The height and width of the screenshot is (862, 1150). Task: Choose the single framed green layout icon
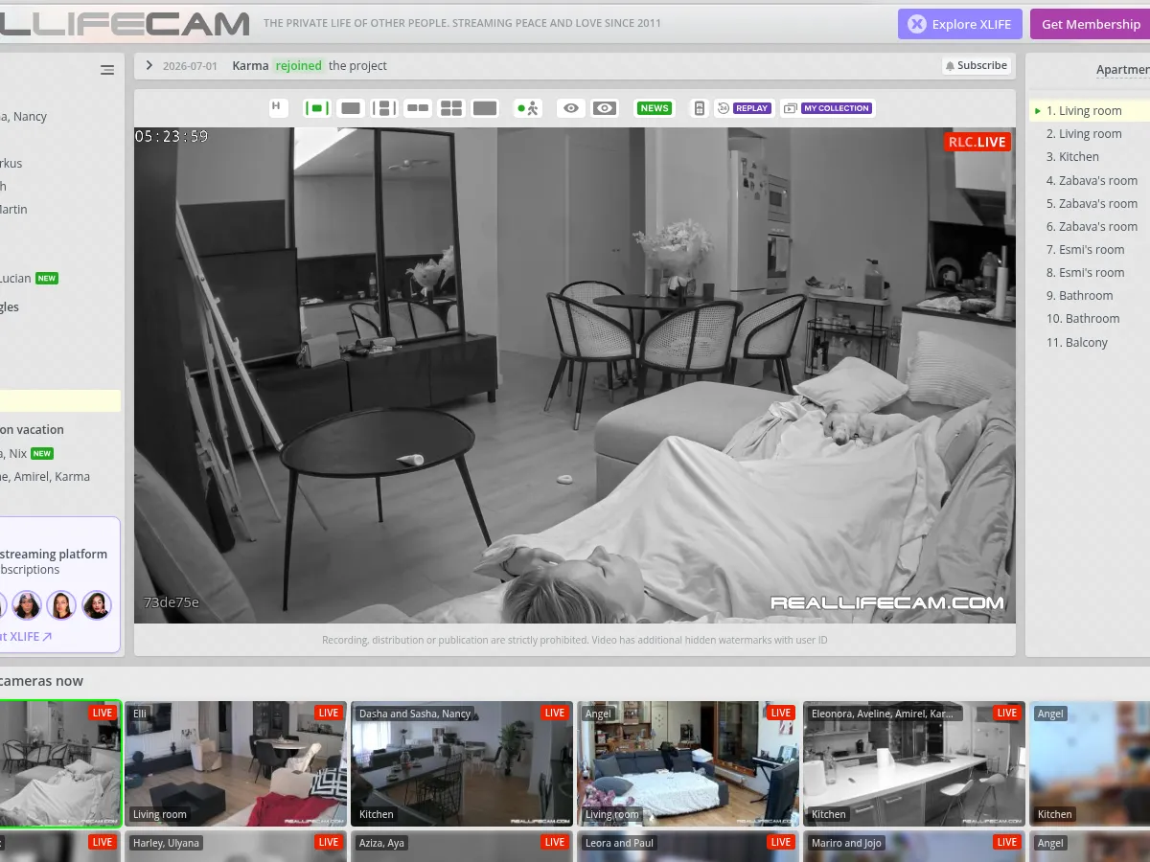click(316, 108)
